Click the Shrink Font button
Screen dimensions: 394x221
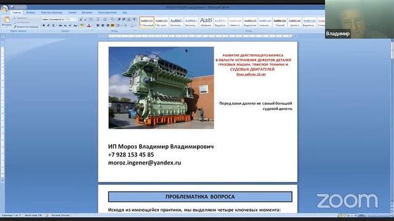click(x=86, y=19)
